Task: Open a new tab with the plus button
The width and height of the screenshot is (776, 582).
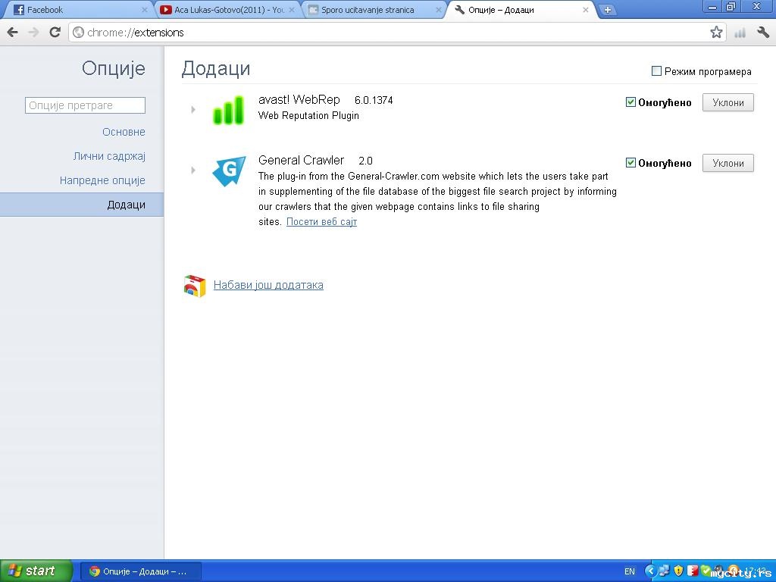Action: (607, 9)
